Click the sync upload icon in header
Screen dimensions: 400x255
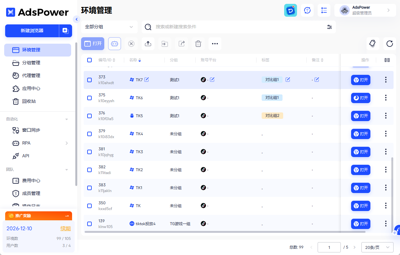pos(307,10)
